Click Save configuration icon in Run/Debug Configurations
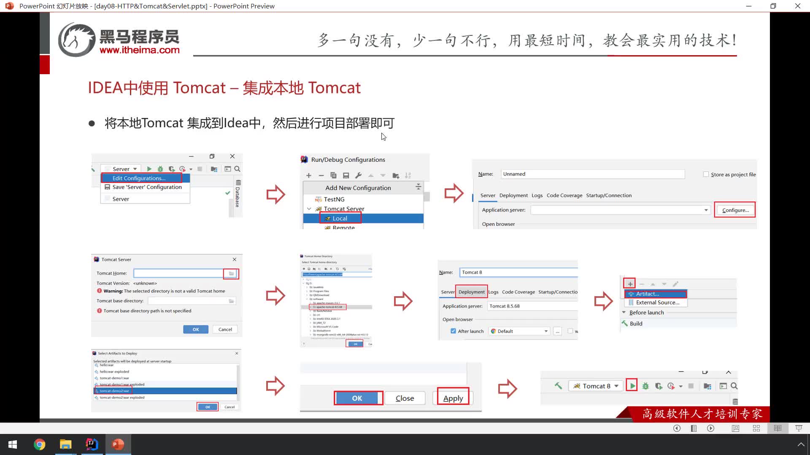This screenshot has width=810, height=455. pos(346,175)
